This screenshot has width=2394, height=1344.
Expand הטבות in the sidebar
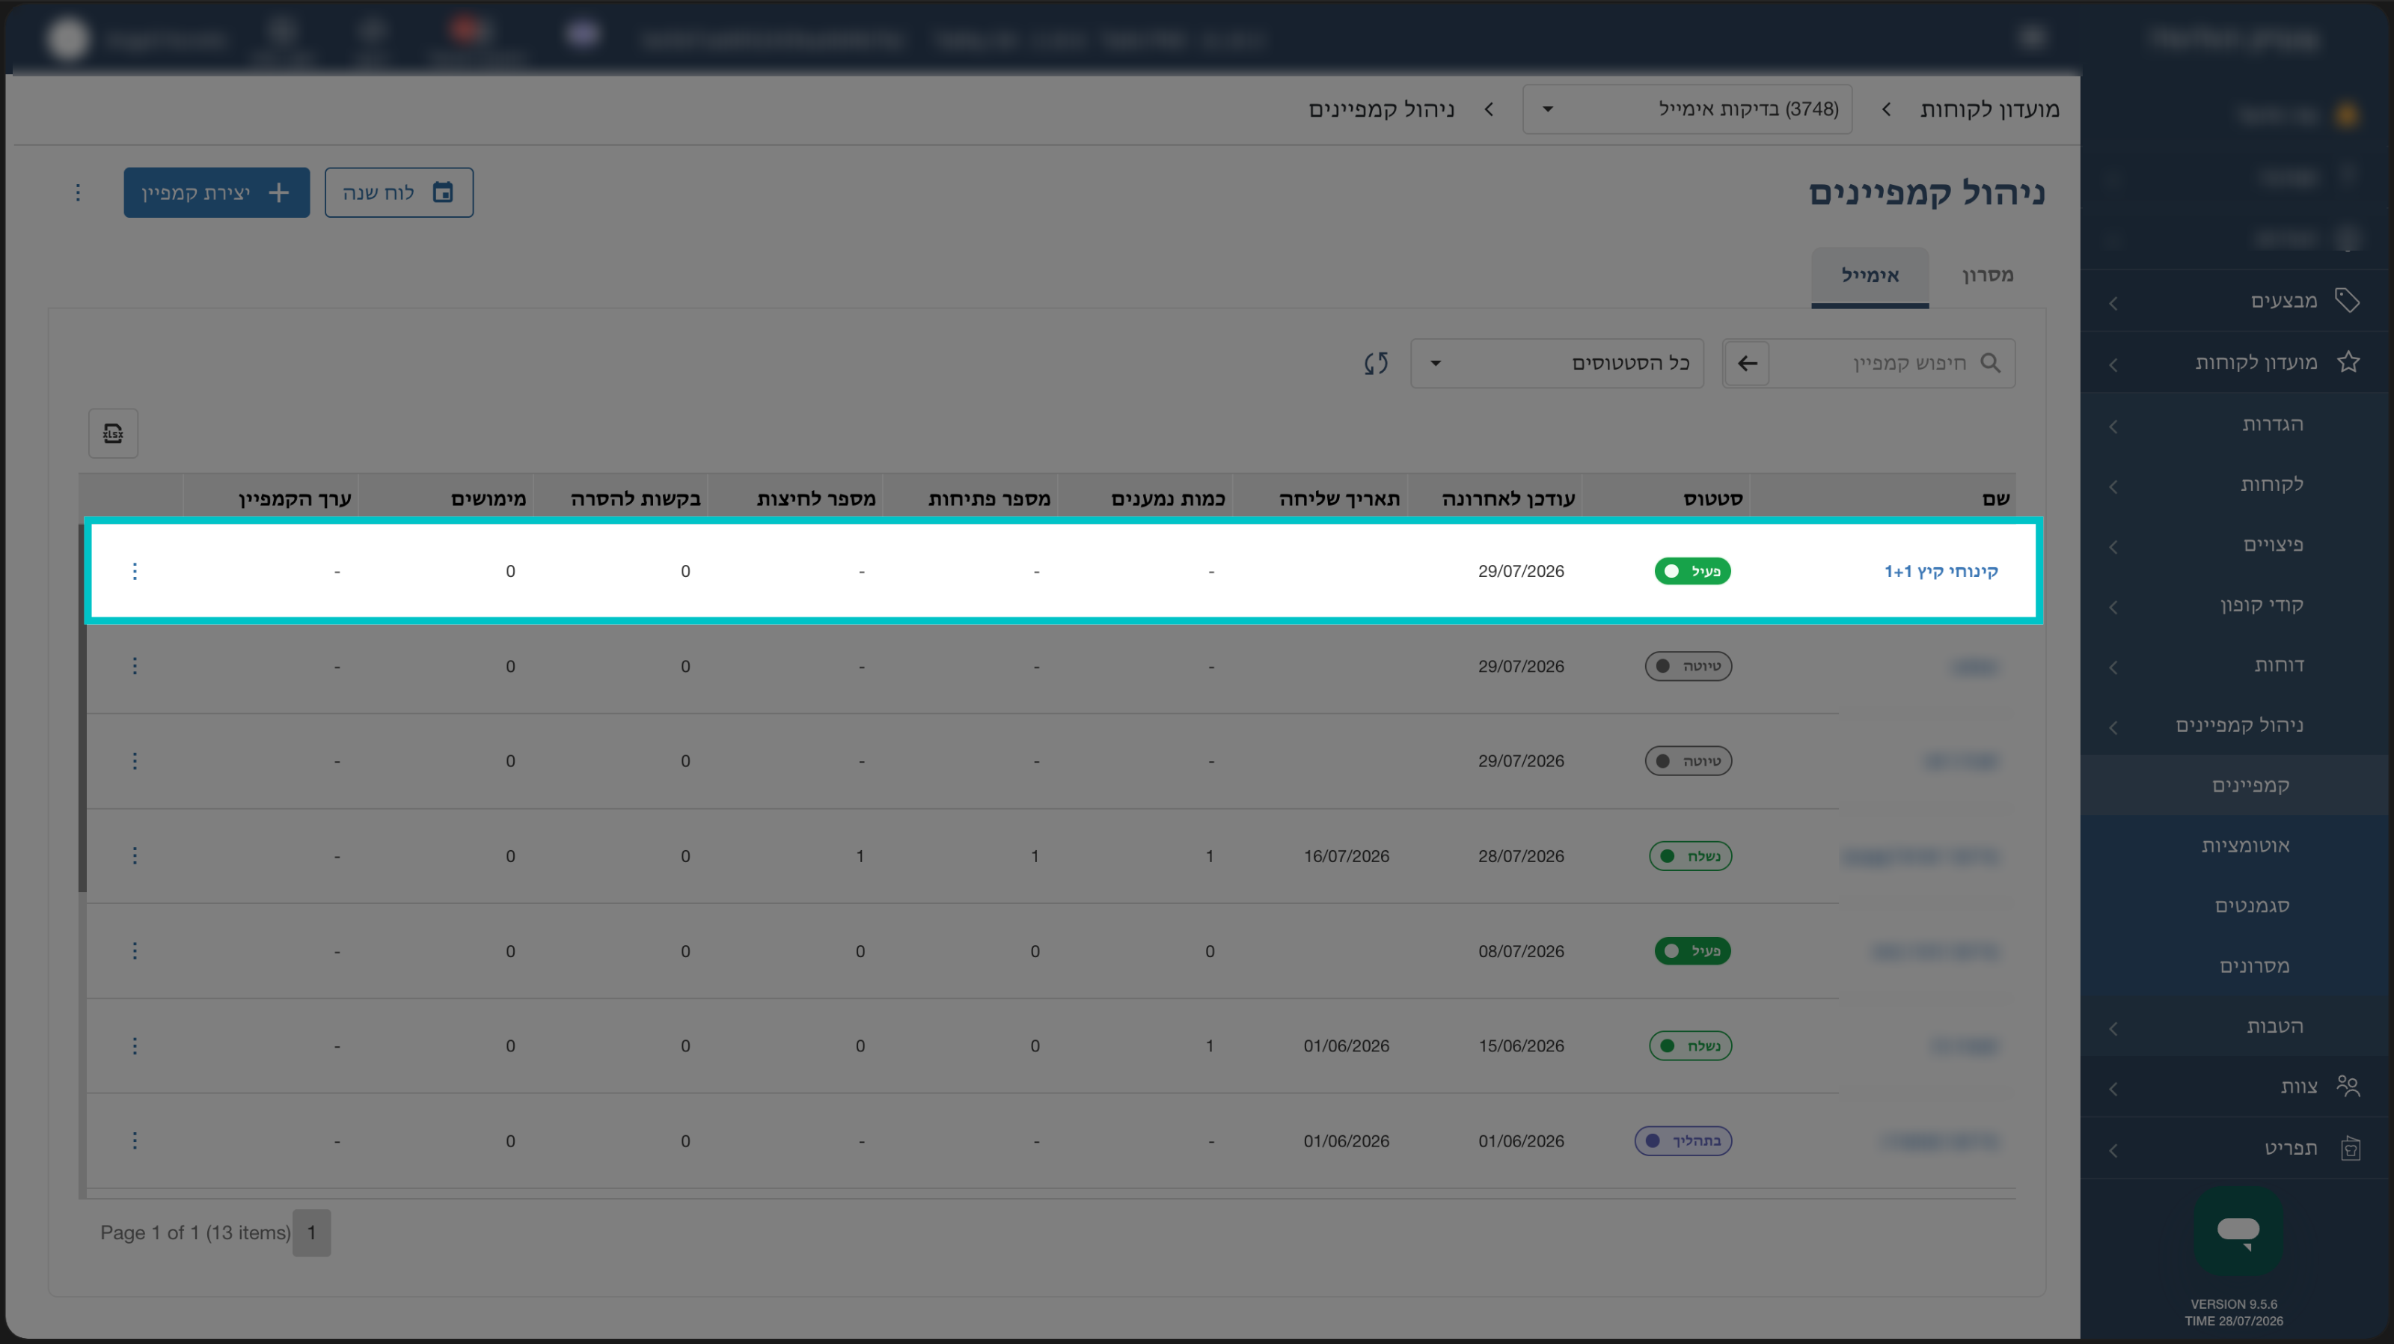click(x=2235, y=1026)
